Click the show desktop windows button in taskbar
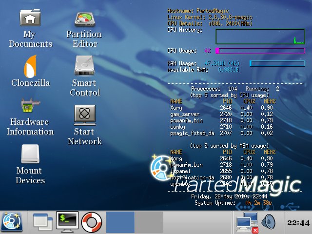 (x=42, y=222)
